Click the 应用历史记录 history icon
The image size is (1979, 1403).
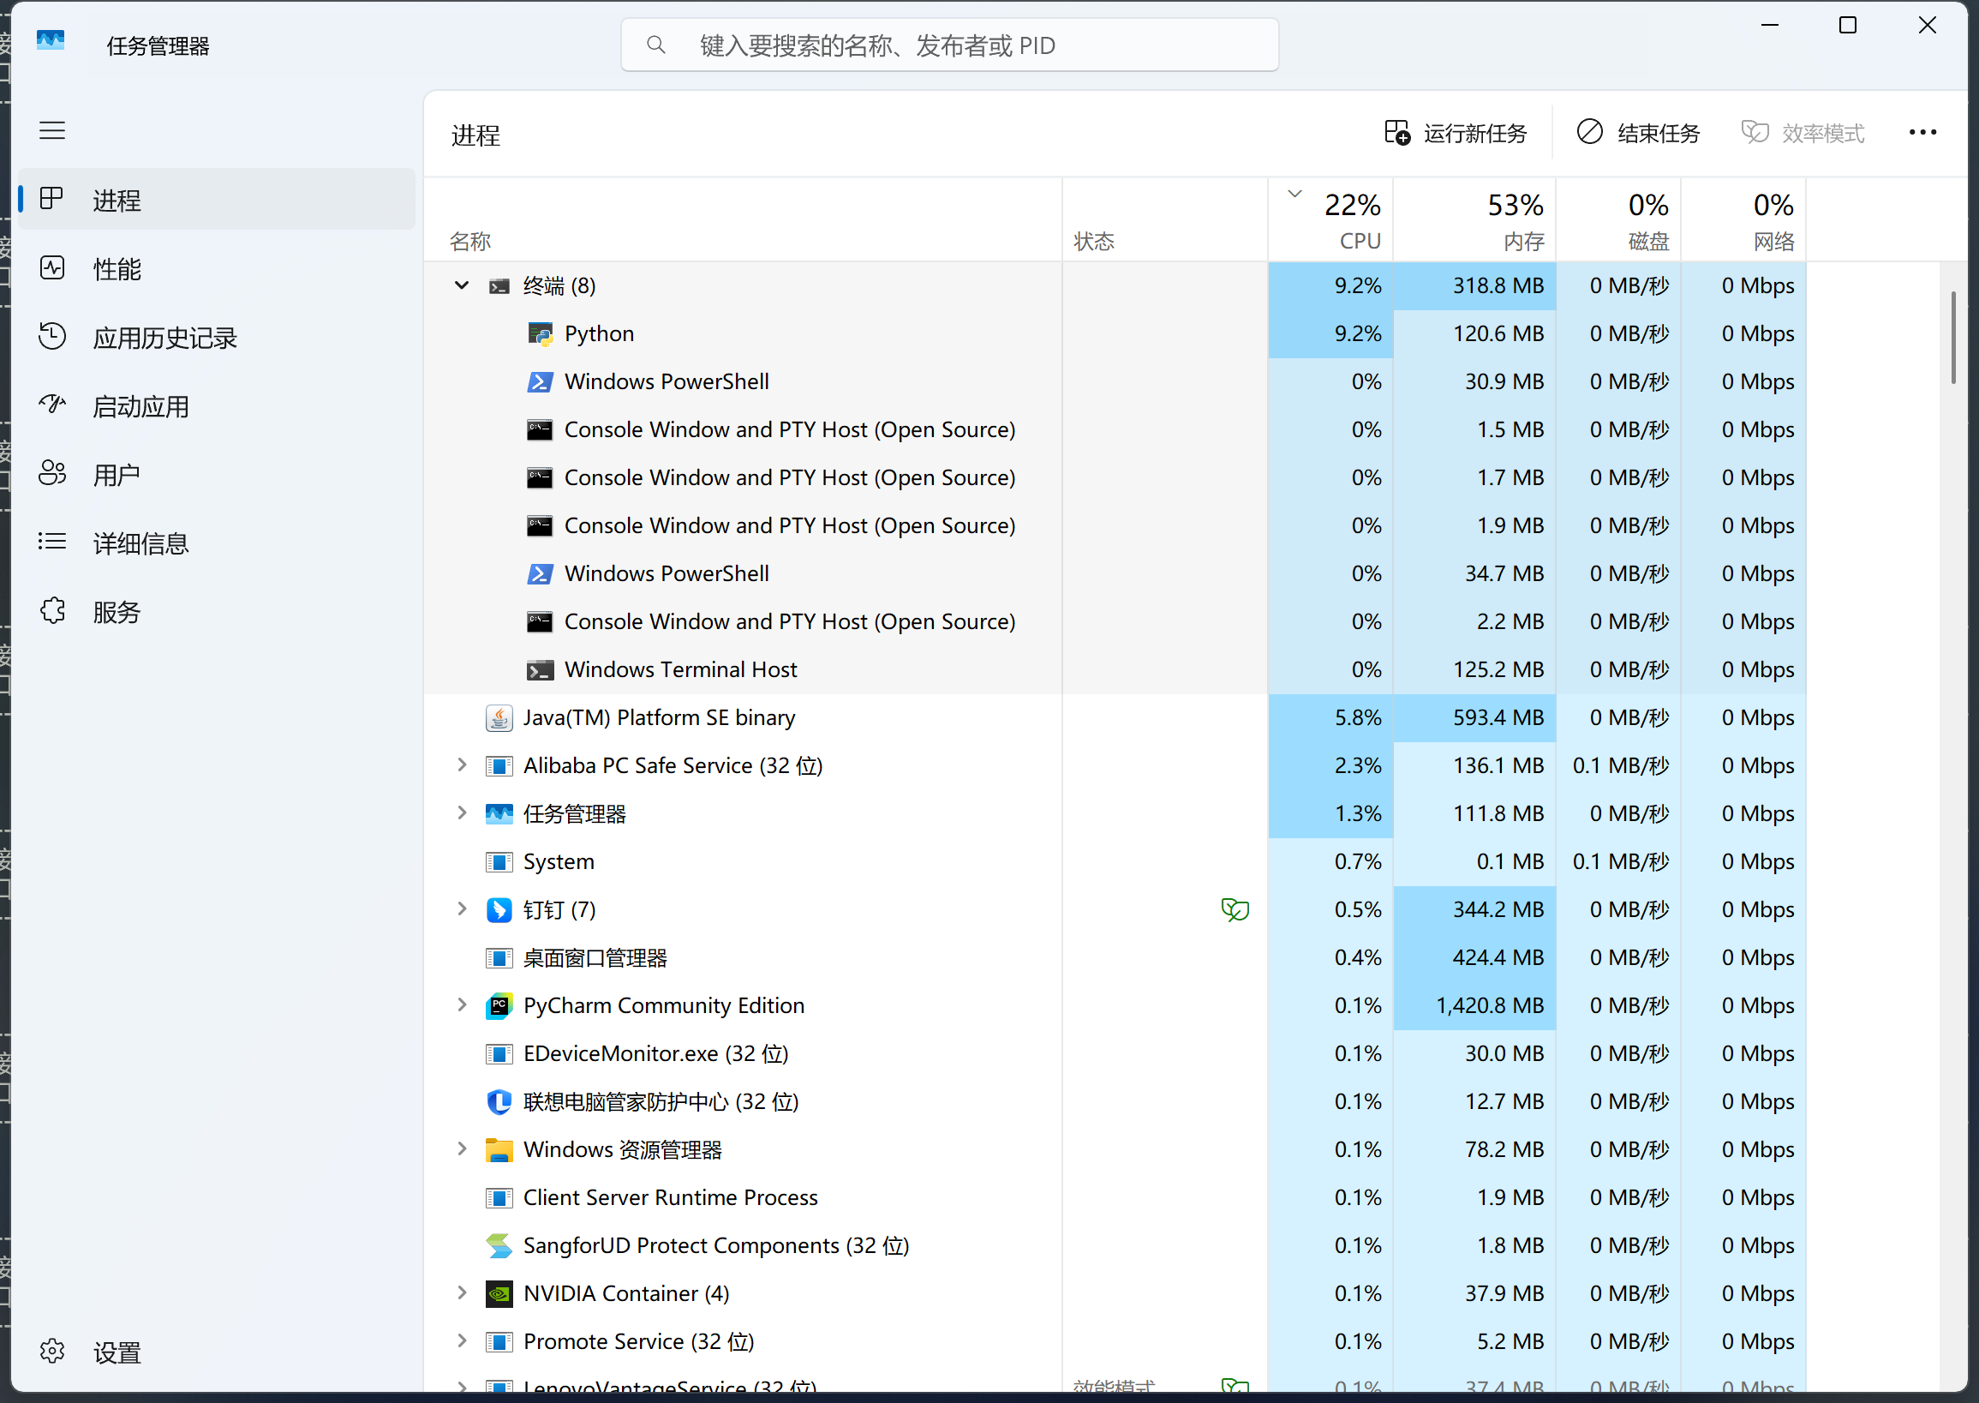pos(51,337)
